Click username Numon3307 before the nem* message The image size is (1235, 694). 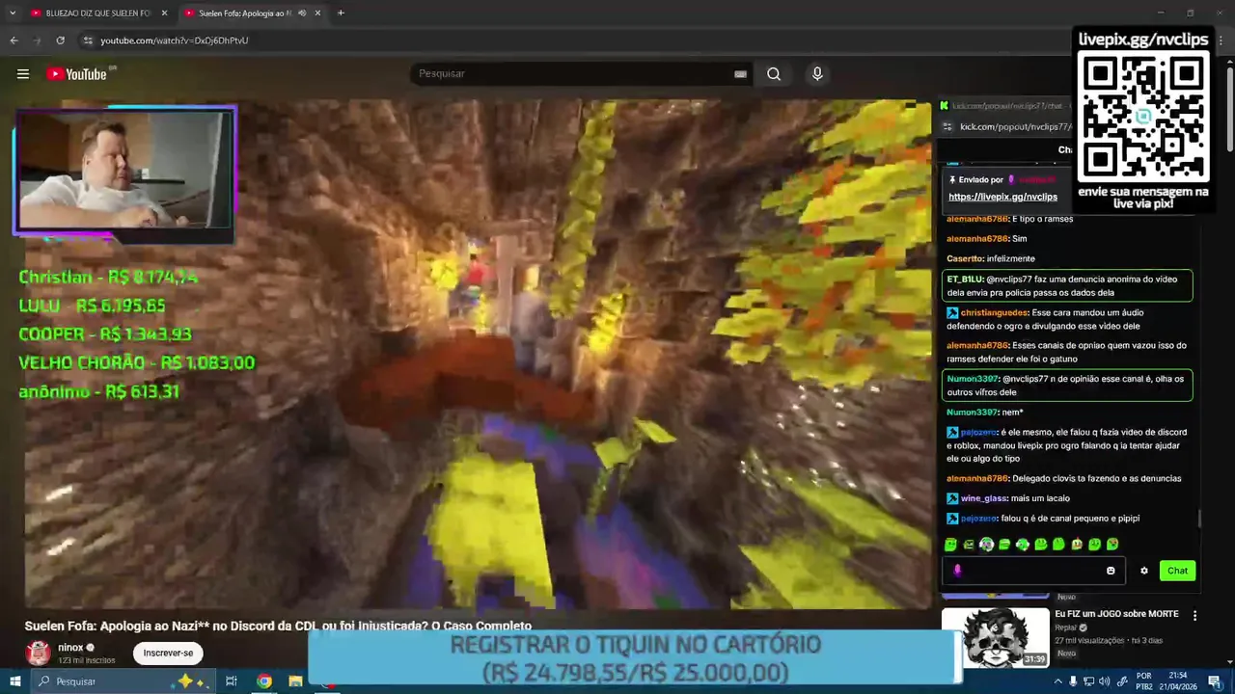pos(973,413)
